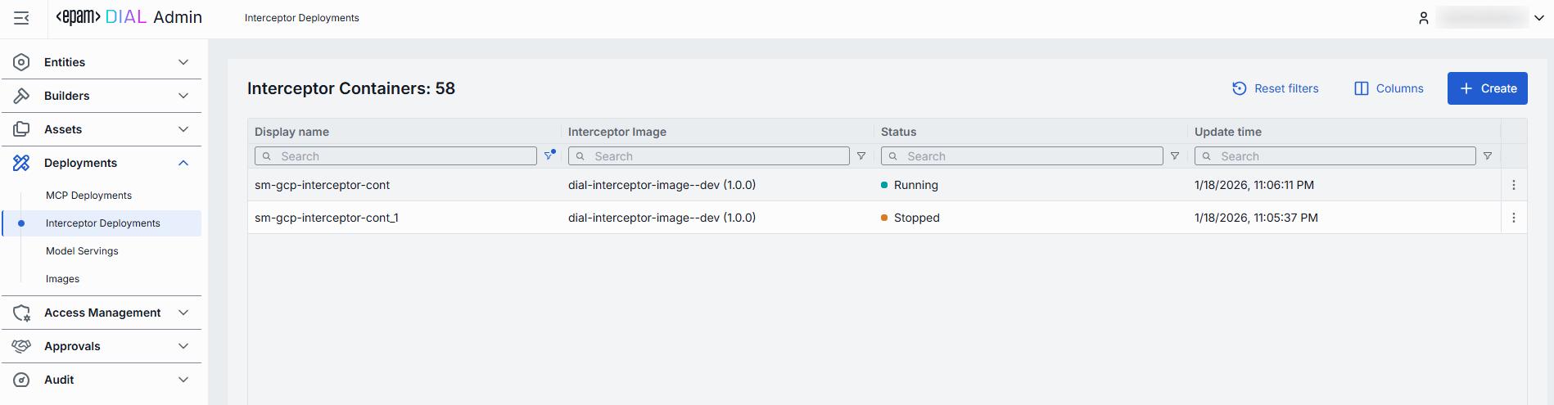Open the Status column filter icon
Image resolution: width=1554 pixels, height=405 pixels.
click(x=1175, y=156)
